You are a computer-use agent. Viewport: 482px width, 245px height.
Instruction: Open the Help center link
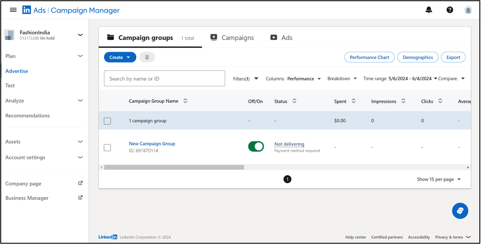[x=357, y=238]
